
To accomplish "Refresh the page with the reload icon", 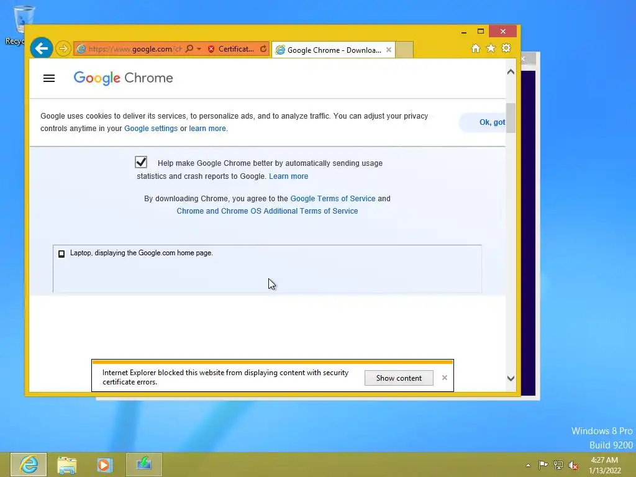I will point(263,48).
